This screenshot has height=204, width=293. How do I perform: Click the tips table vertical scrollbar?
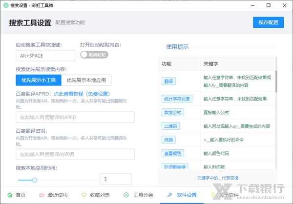coord(276,82)
